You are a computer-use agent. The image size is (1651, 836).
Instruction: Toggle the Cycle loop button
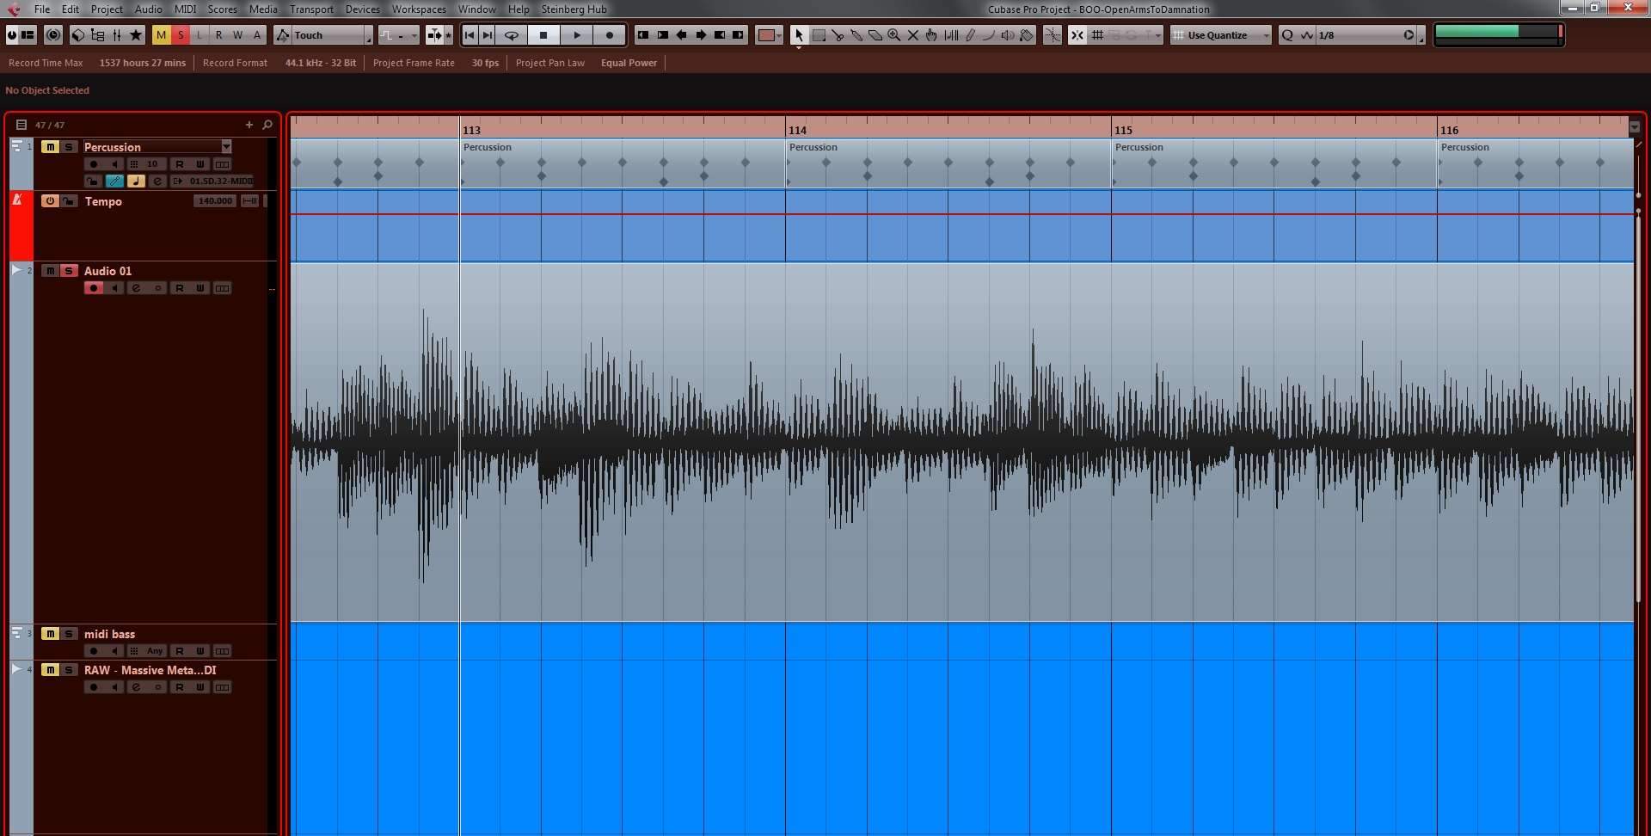coord(512,35)
